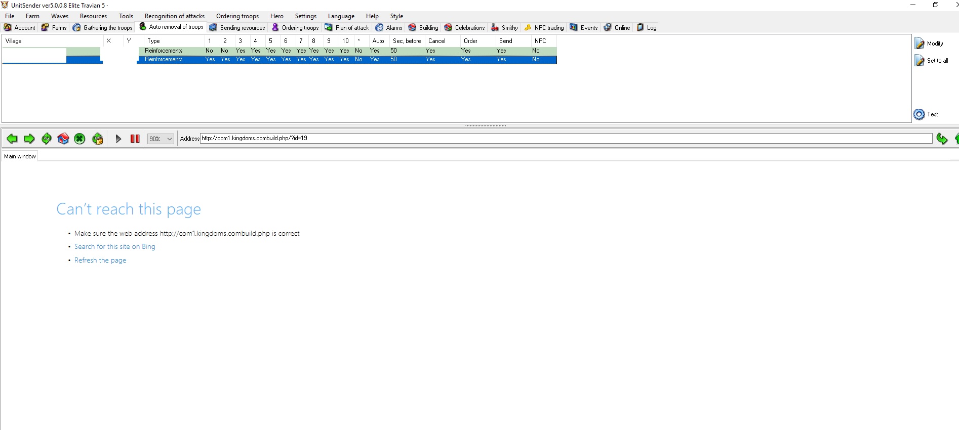959x430 pixels.
Task: Open the Style menu
Action: point(397,16)
